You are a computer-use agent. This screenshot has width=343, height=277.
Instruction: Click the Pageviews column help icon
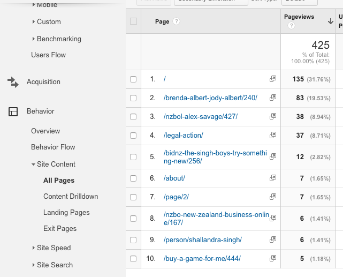292,26
